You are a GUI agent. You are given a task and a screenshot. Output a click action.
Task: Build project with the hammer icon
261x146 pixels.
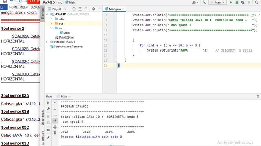click(204, 2)
